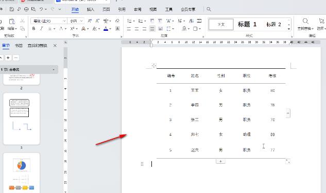Click the Copy icon below scissors
The width and height of the screenshot is (326, 193).
pyautogui.click(x=22, y=28)
